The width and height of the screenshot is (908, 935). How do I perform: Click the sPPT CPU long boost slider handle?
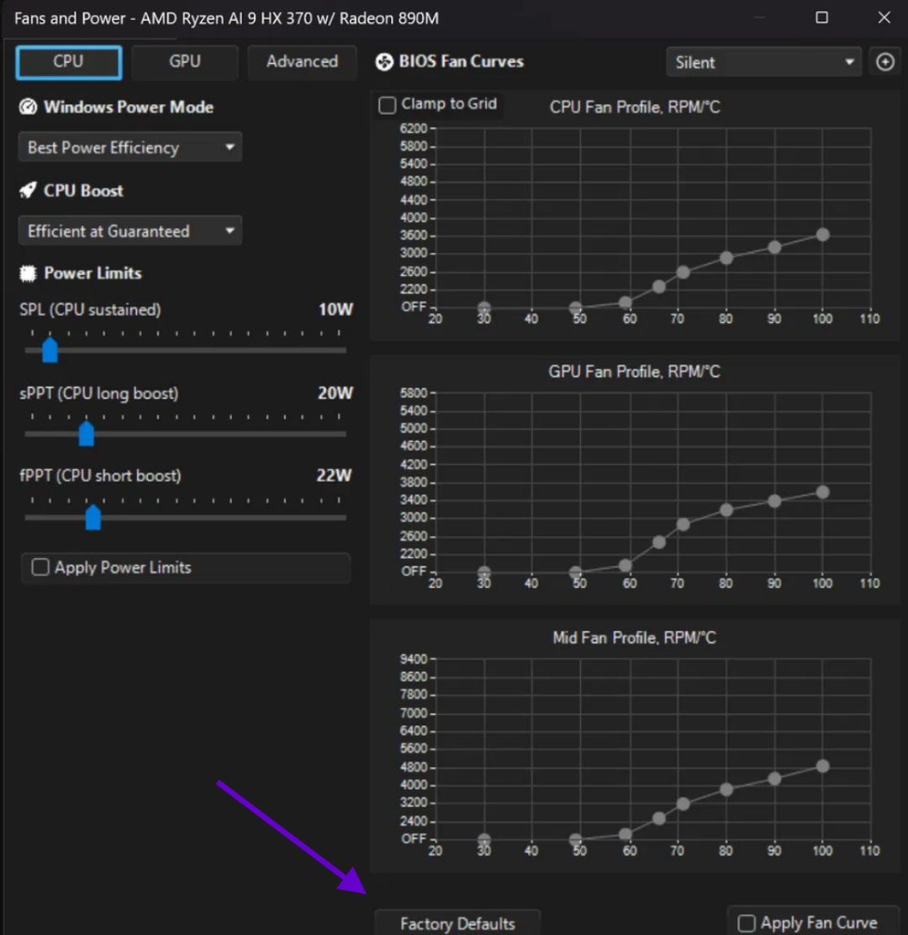pyautogui.click(x=87, y=434)
